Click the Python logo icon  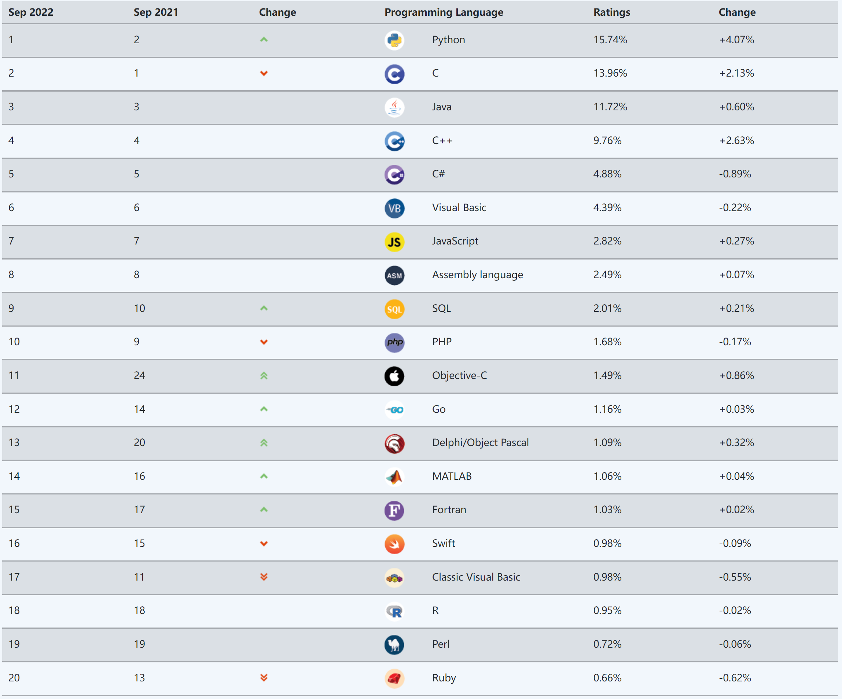pos(394,41)
